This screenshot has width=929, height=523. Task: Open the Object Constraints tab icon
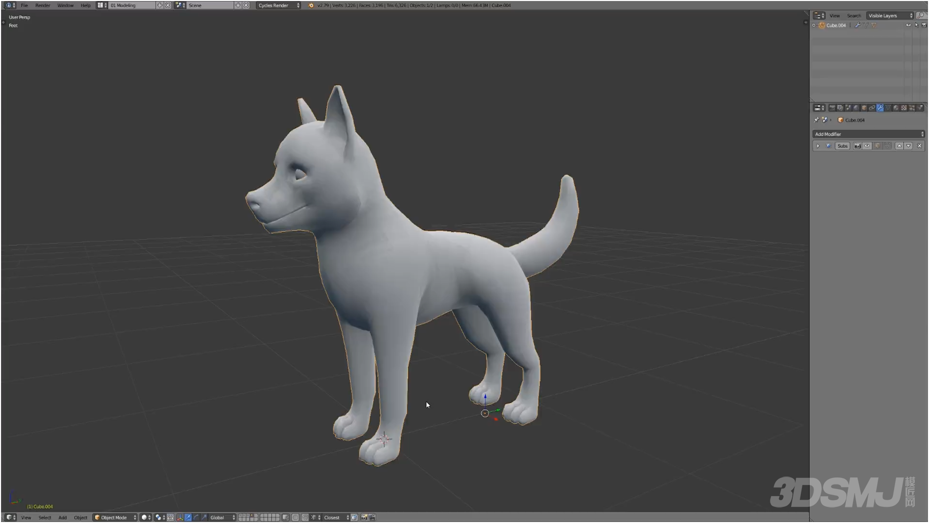[872, 108]
